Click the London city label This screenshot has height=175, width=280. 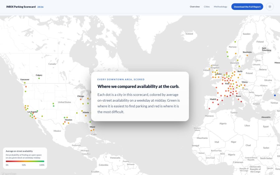pyautogui.click(x=218, y=74)
